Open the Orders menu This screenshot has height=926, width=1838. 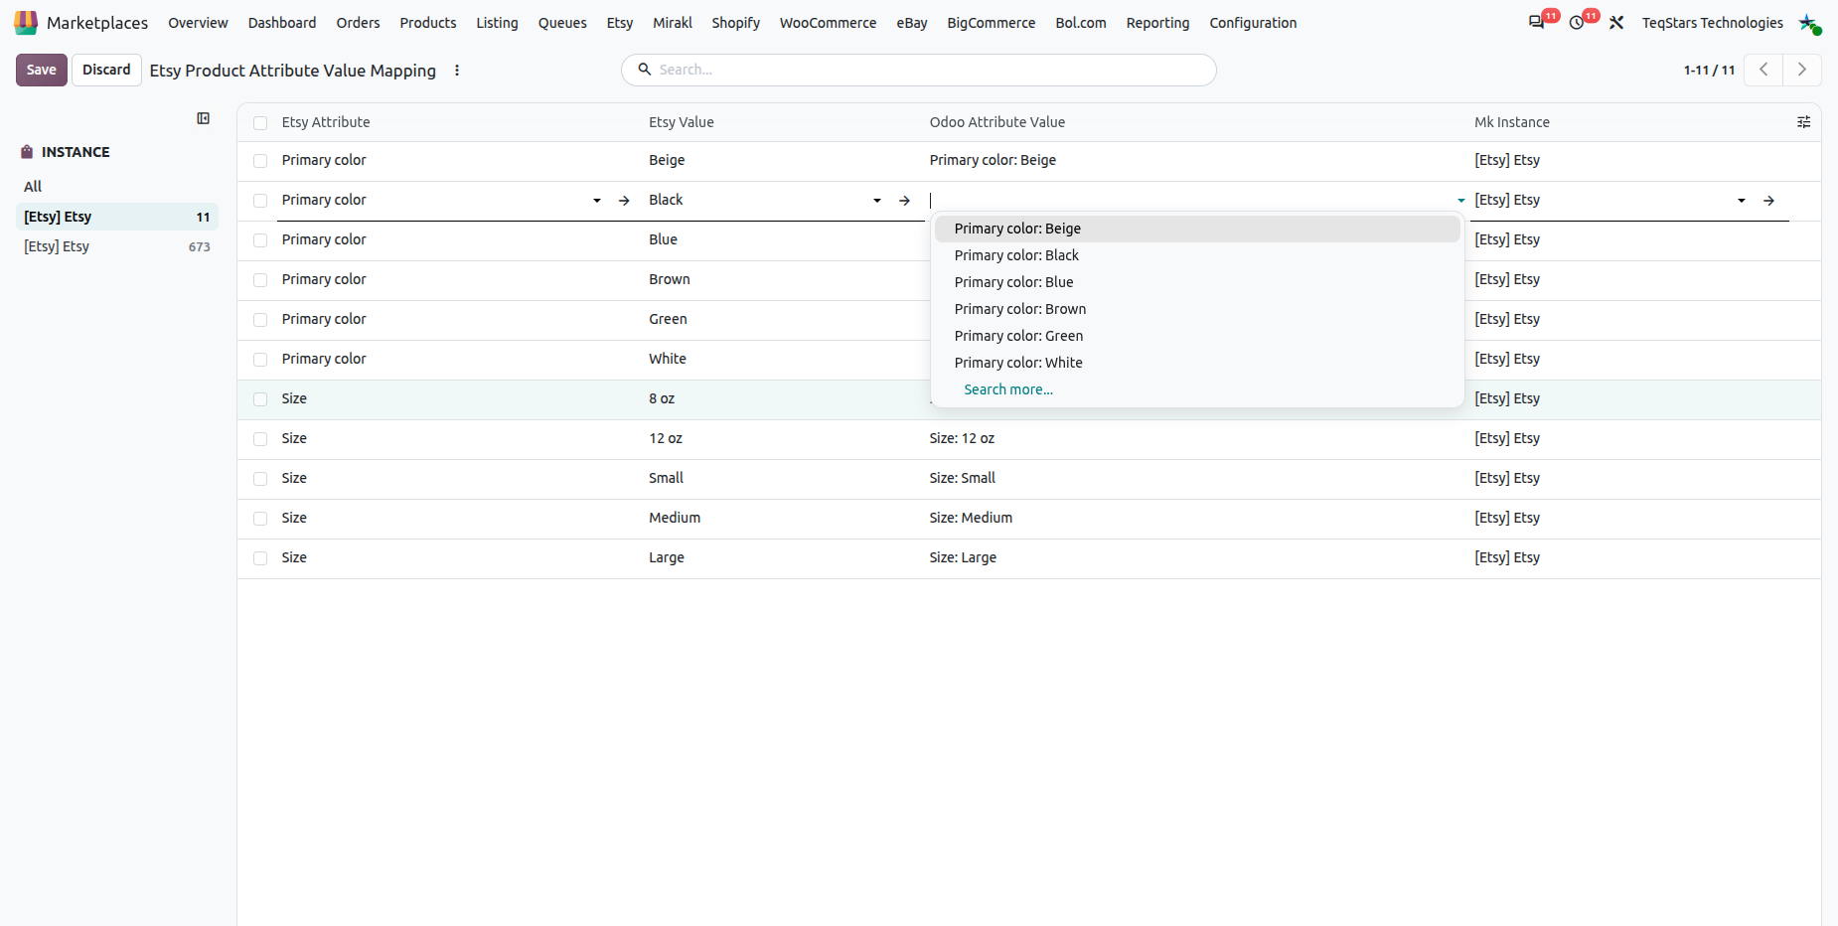pos(358,23)
